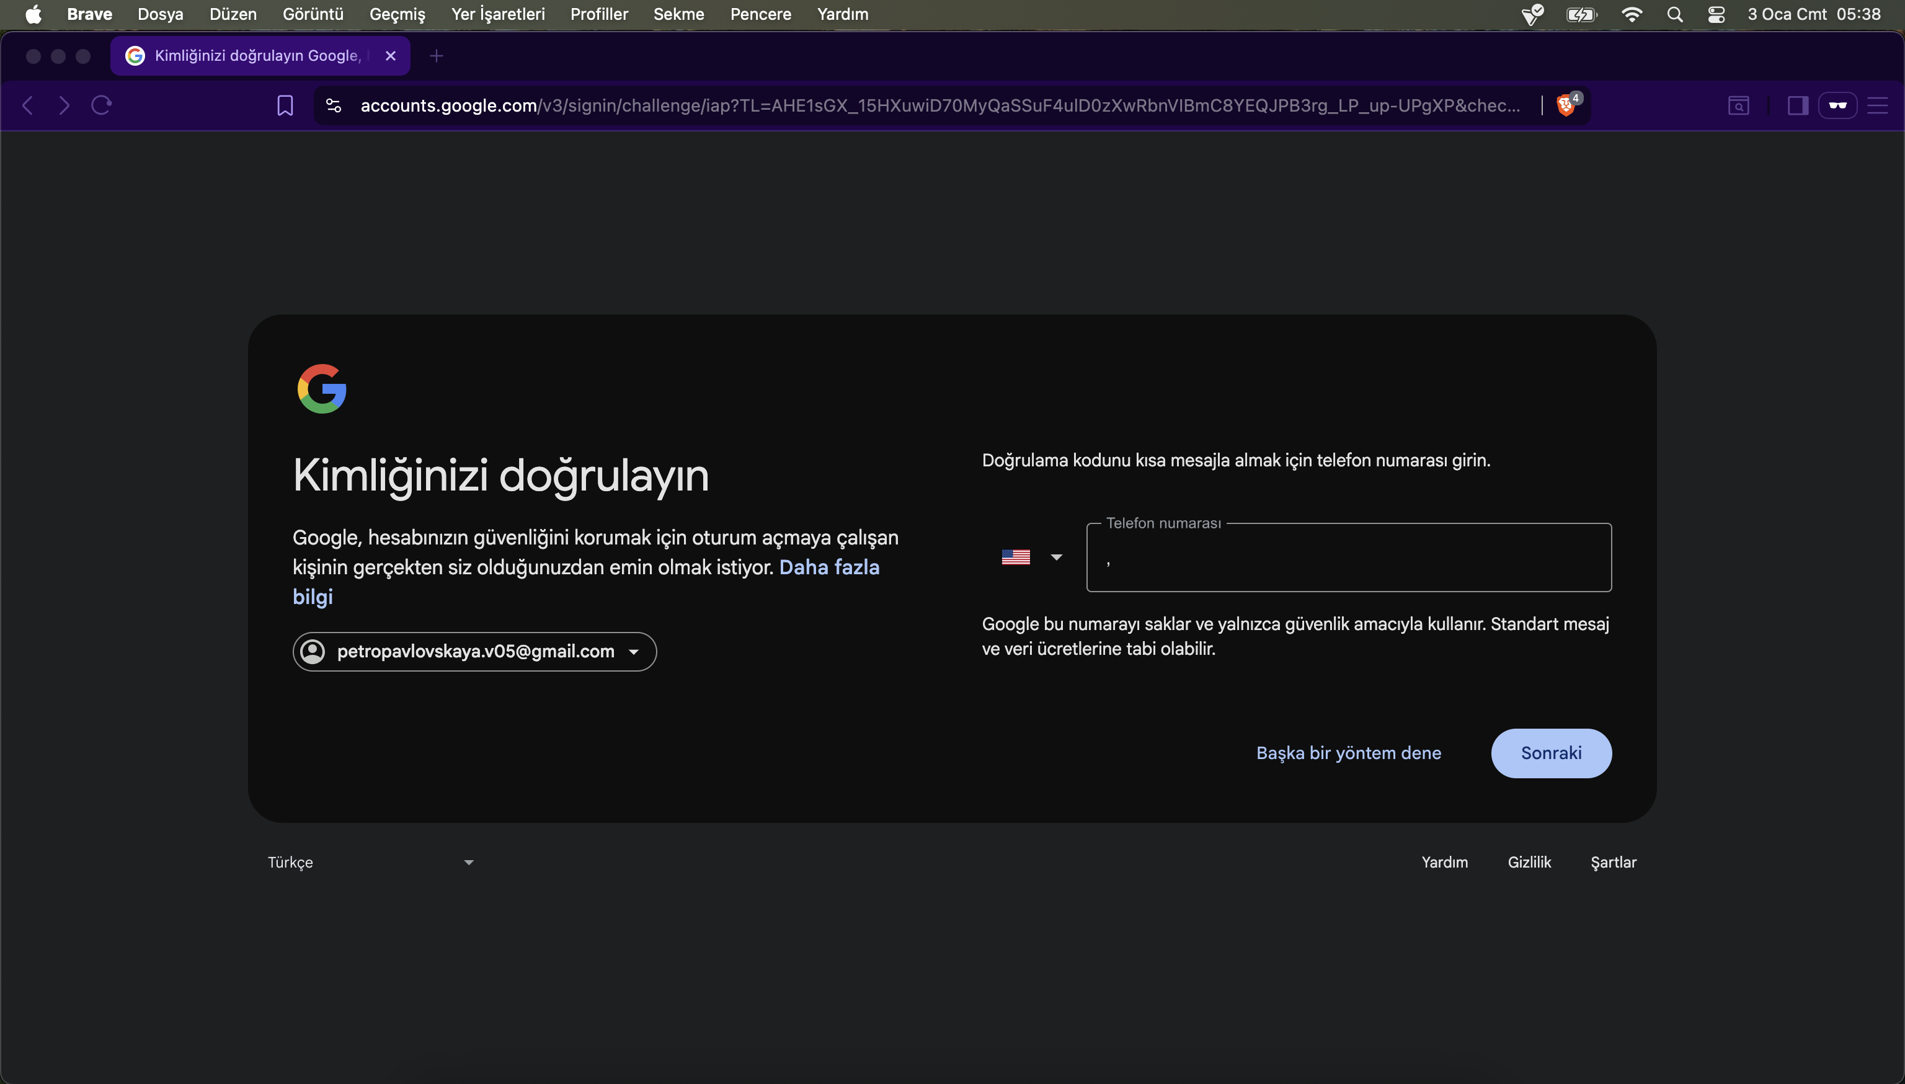This screenshot has height=1084, width=1905.
Task: Click the Brave Shields lion icon
Action: click(1566, 105)
